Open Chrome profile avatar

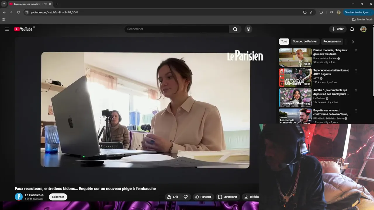(x=339, y=12)
